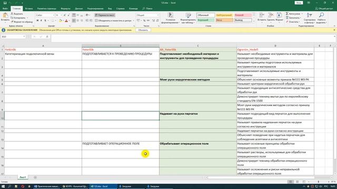Apply the Обычный cell style
The image size is (337, 189).
[x=206, y=15]
